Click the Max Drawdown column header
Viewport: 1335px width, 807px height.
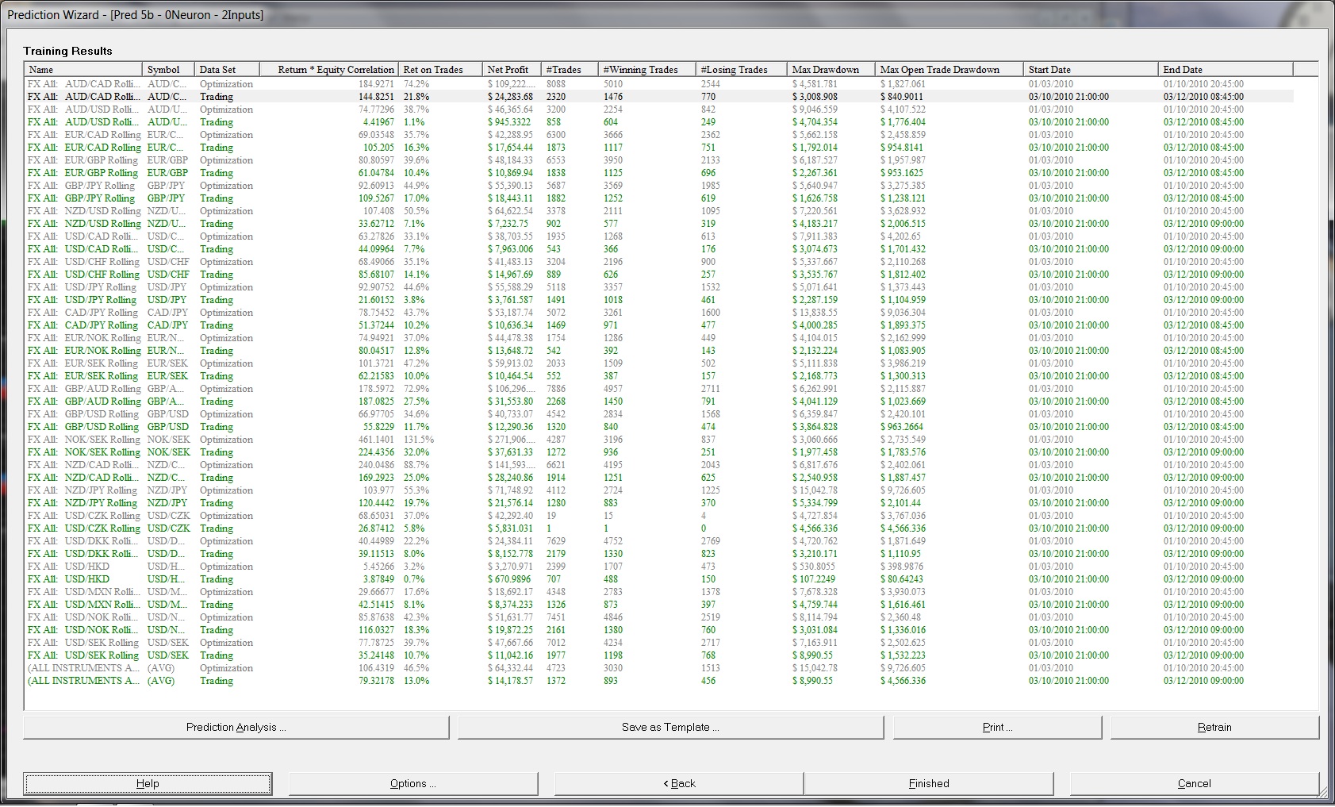click(831, 70)
